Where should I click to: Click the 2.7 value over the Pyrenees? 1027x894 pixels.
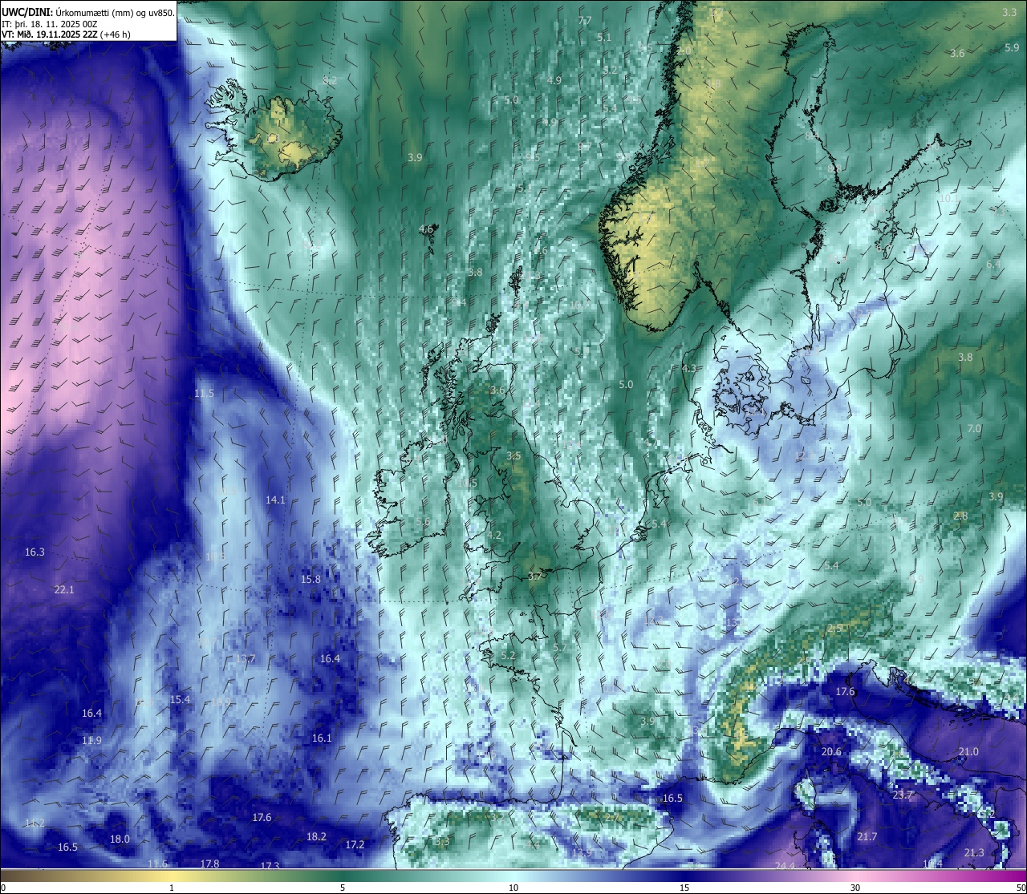pyautogui.click(x=614, y=817)
